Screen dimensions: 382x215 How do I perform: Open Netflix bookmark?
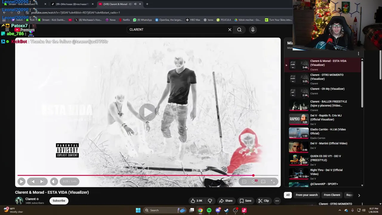(124, 20)
